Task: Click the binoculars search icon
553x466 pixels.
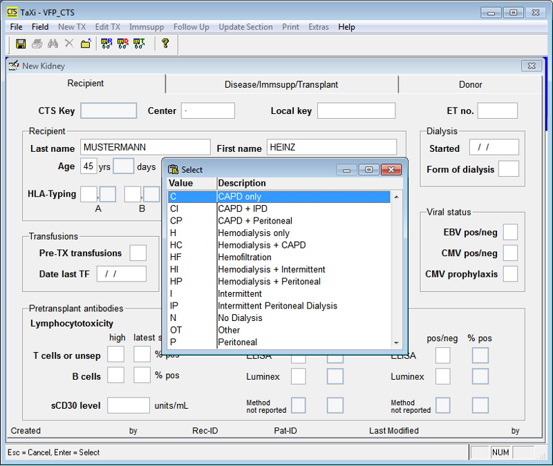Action: coord(53,43)
